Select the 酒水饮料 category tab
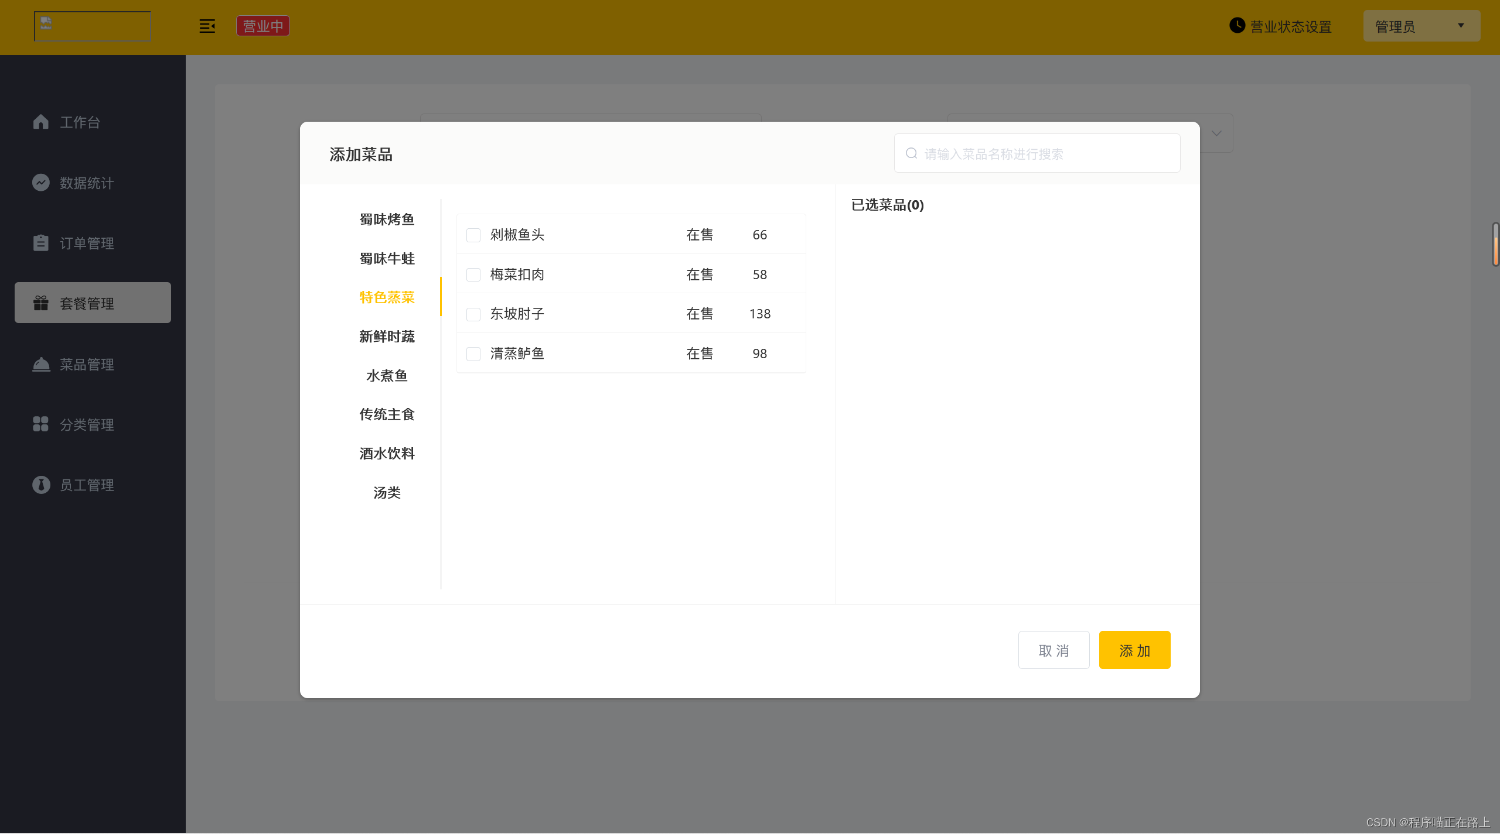1500x834 pixels. pyautogui.click(x=387, y=454)
